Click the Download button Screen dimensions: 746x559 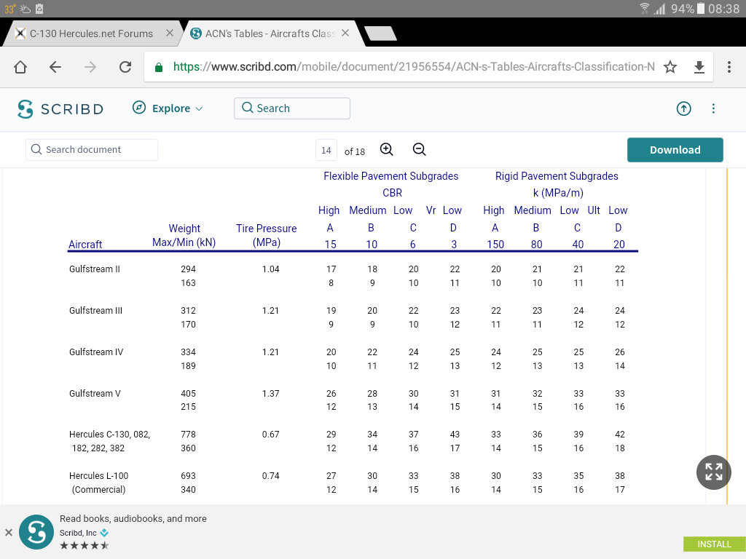pos(675,150)
